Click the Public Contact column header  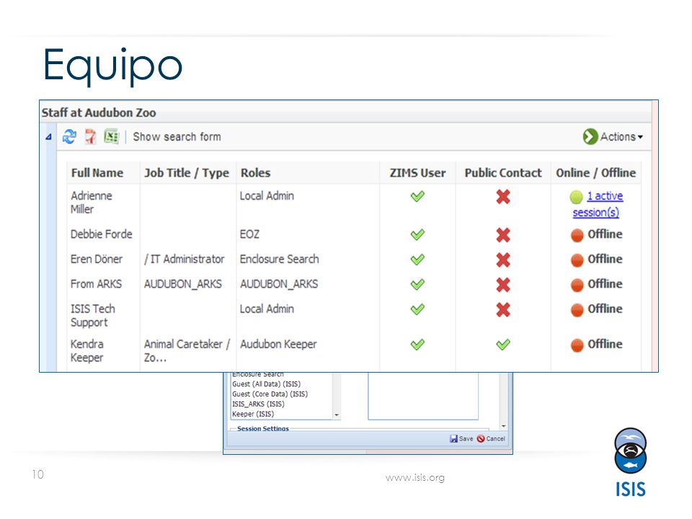(x=503, y=173)
